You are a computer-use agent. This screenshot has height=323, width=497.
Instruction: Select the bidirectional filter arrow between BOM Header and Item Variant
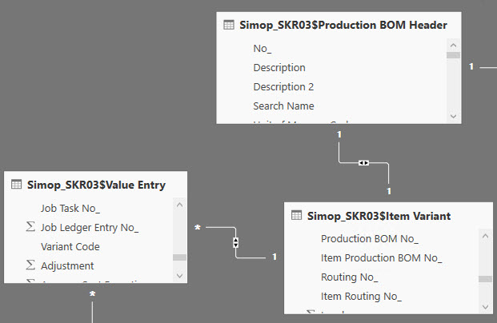(363, 163)
